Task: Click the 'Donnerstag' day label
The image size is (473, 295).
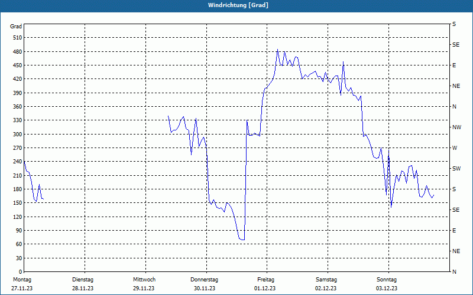Action: coord(204,280)
